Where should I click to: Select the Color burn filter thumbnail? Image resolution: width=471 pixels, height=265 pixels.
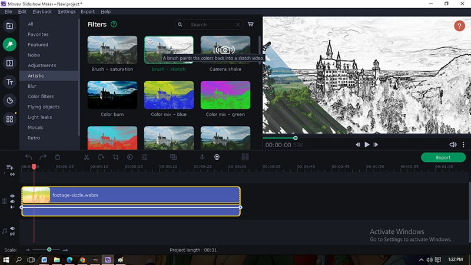[112, 95]
